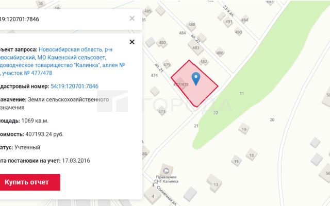Select the highlighted red parcel 477/478
The image size is (330, 206).
click(194, 84)
